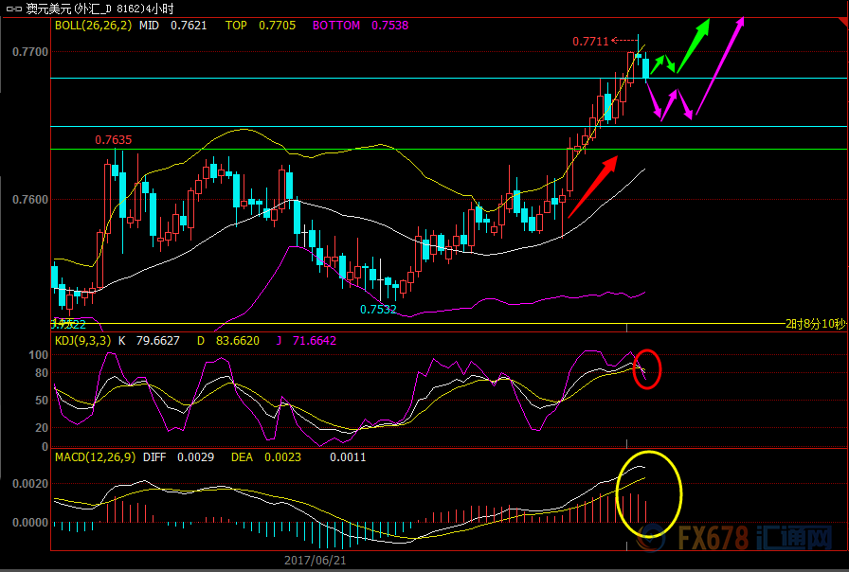Open the KDJ(9,3,3) indicator label
849x572 pixels.
[x=82, y=341]
